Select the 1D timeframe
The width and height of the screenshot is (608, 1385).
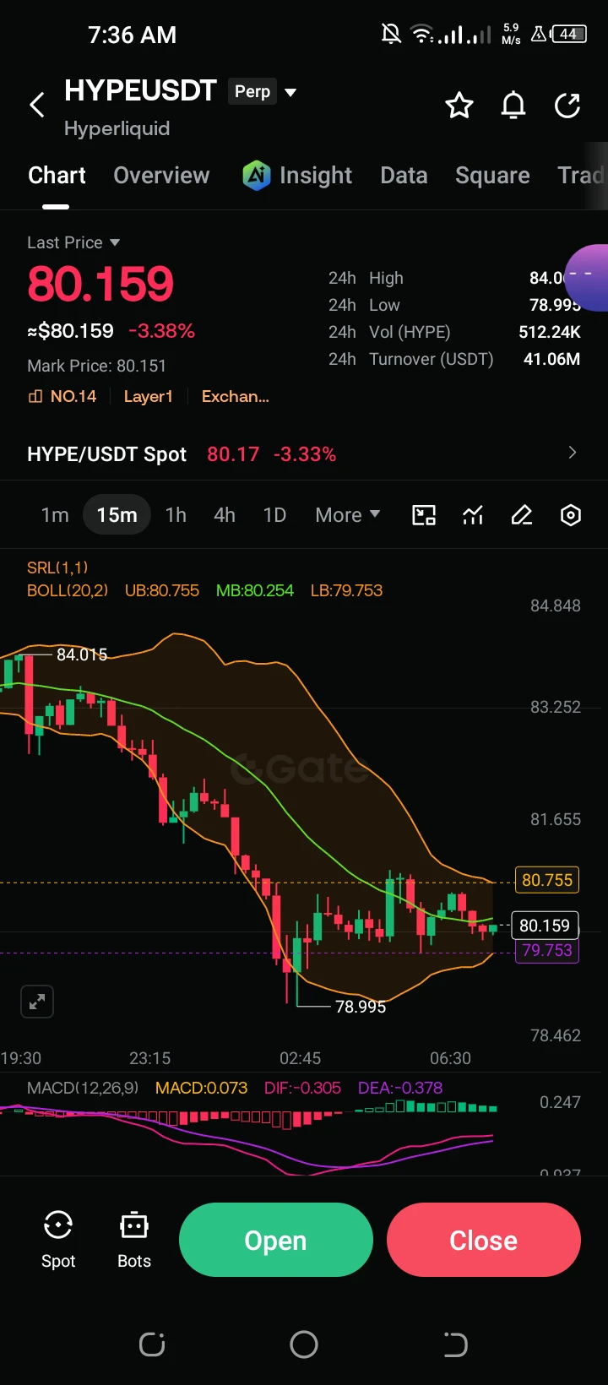(x=274, y=515)
